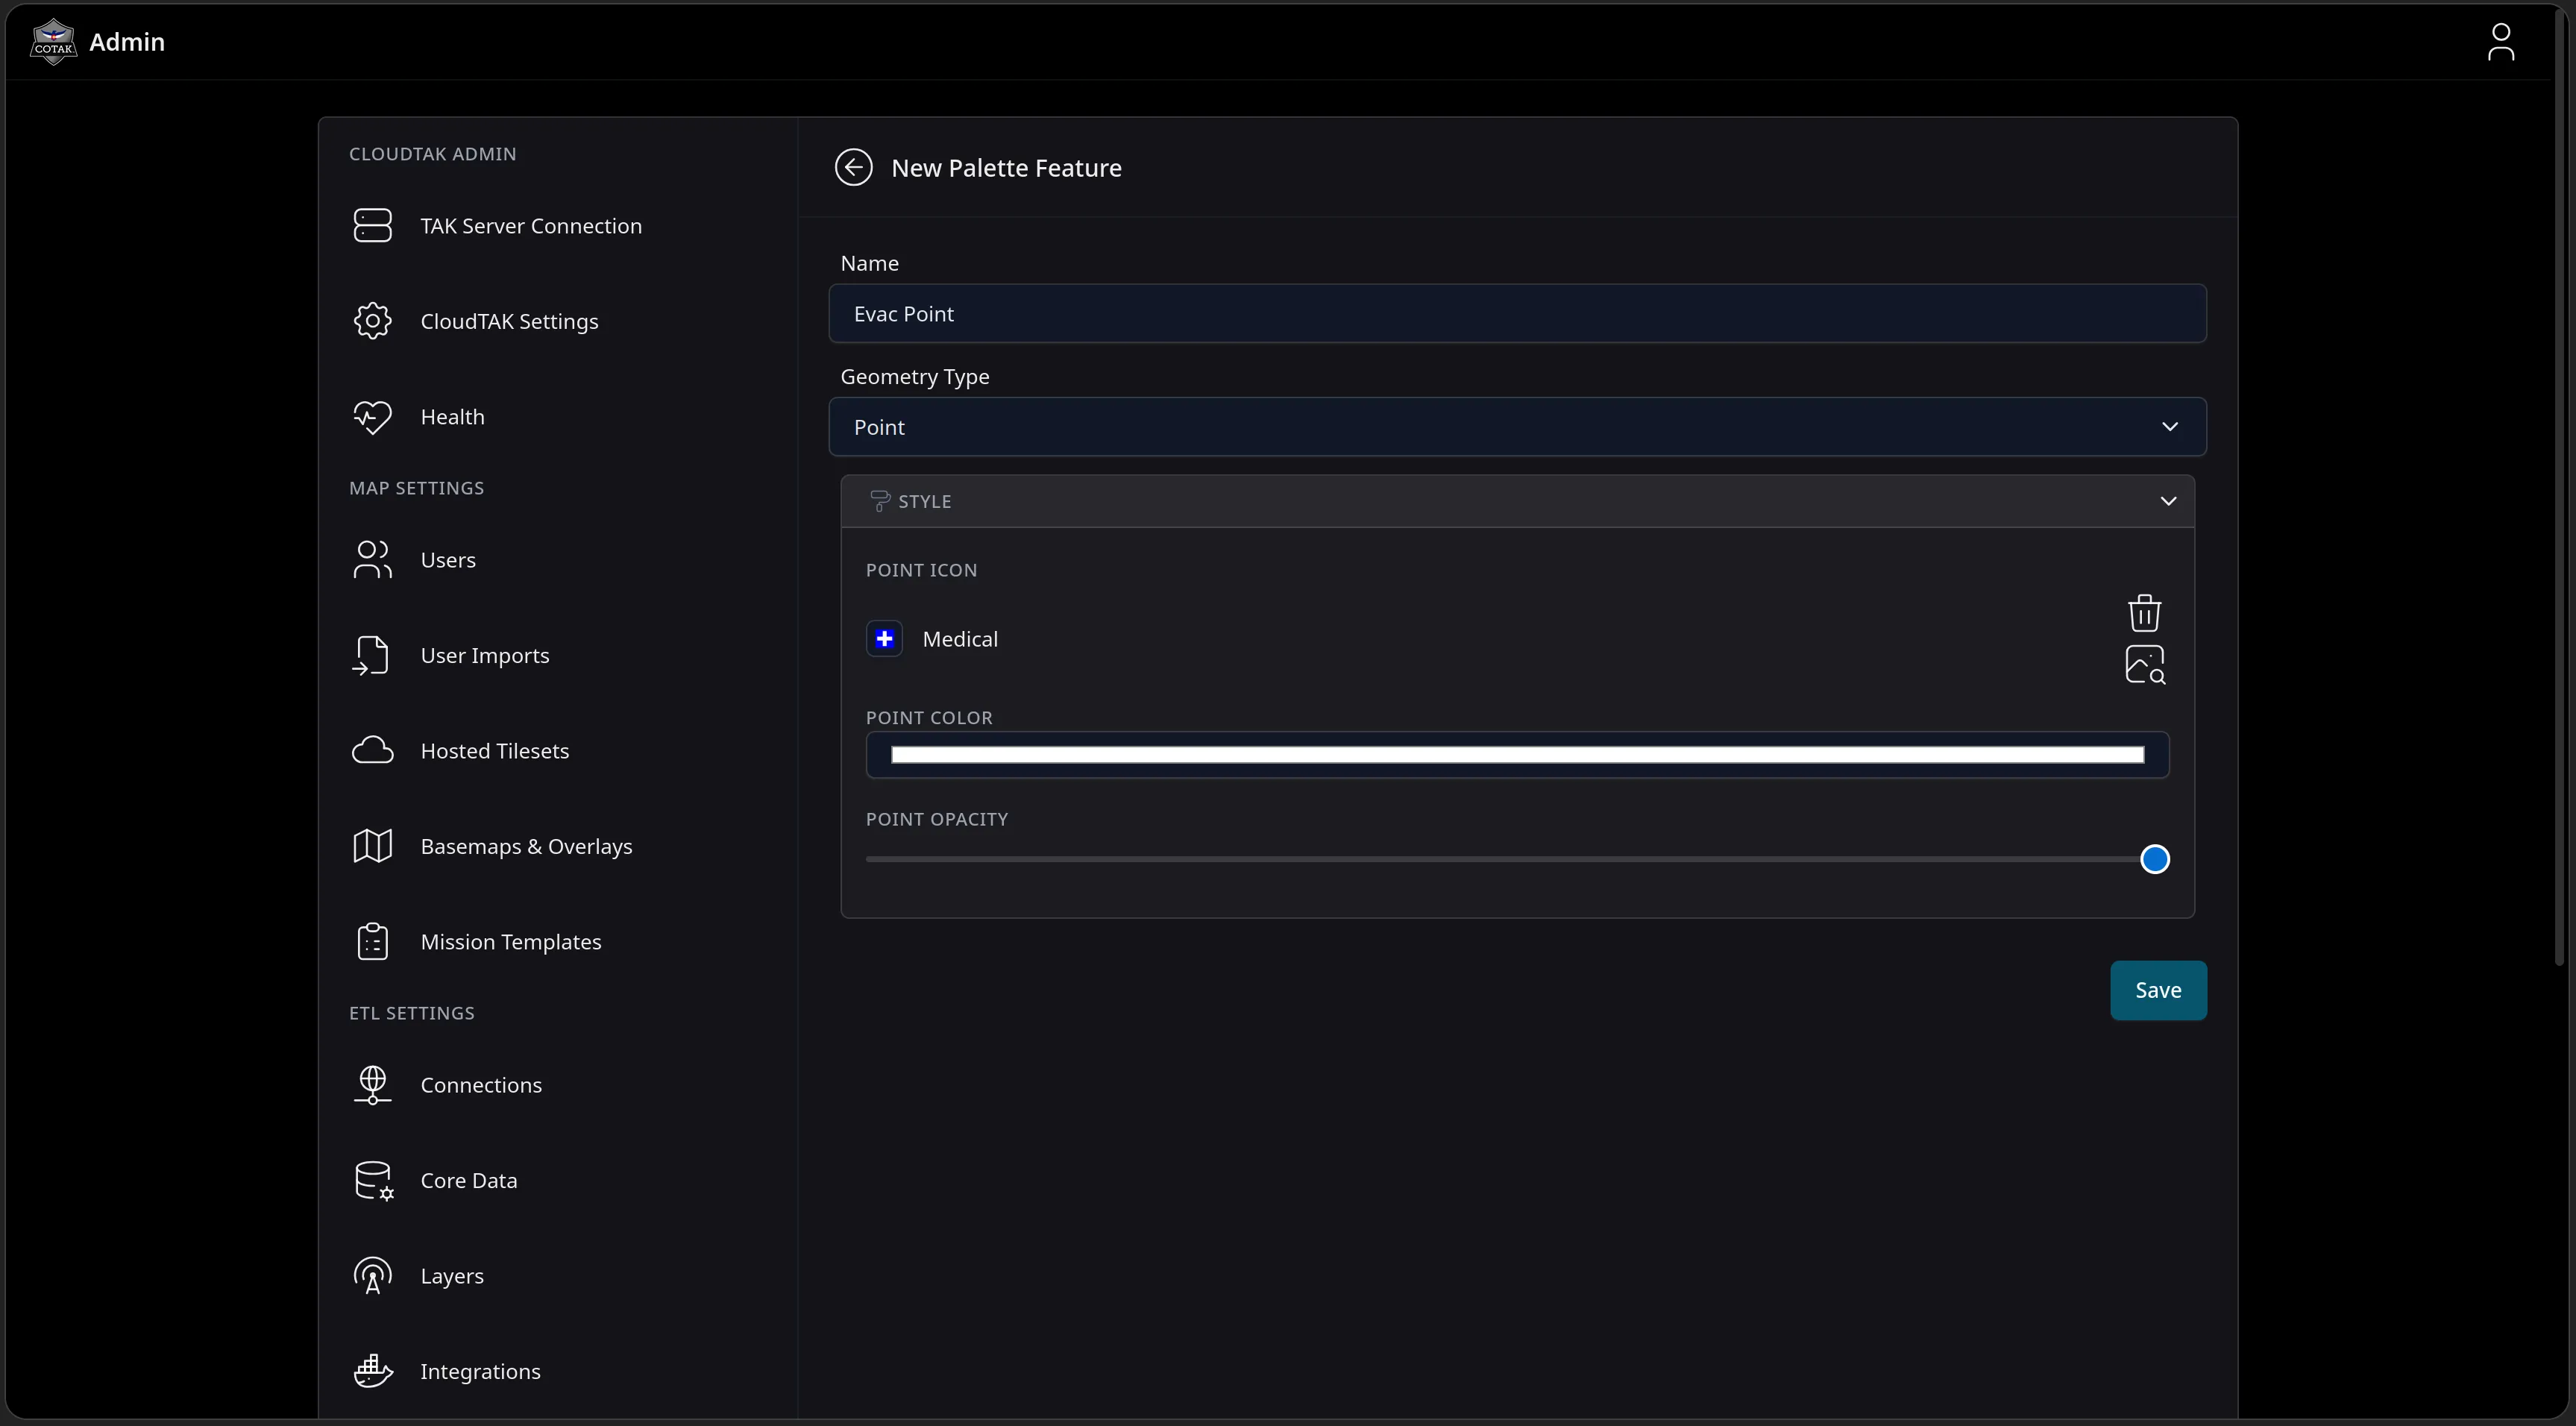Click the blue Medical cross icon
This screenshot has height=1426, width=2576.
(x=884, y=639)
